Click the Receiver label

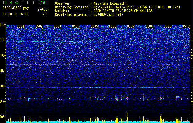coord(62,11)
